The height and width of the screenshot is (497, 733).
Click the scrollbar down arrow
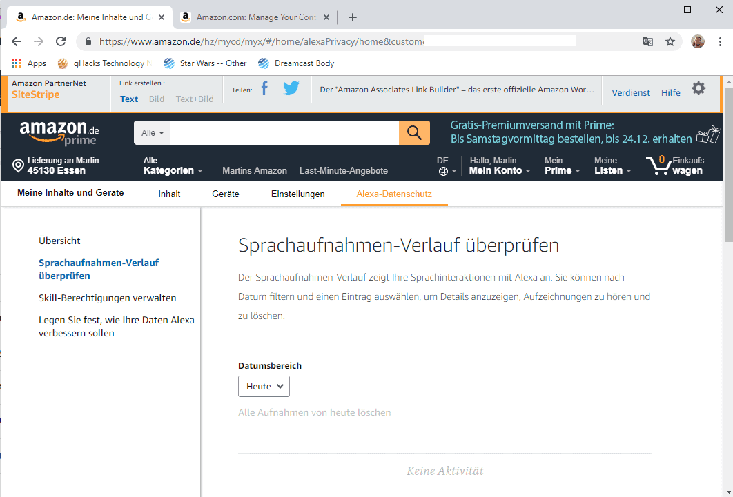729,492
